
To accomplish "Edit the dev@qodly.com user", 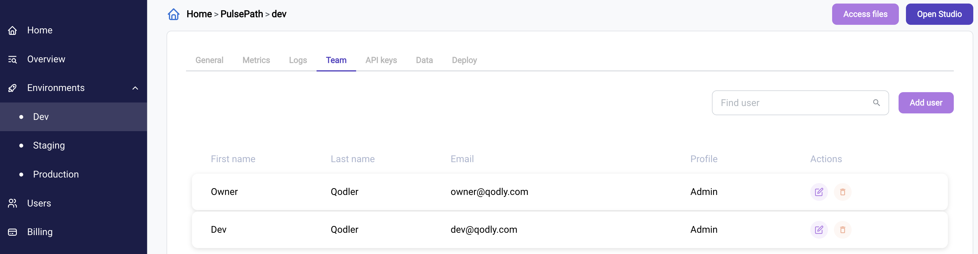I will click(819, 230).
